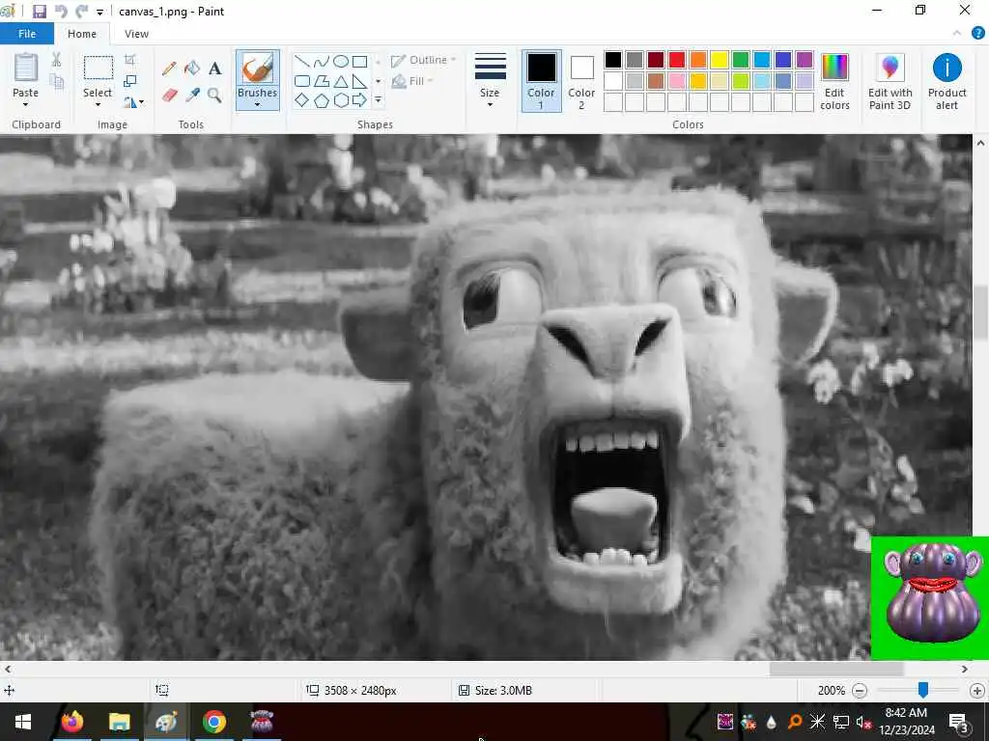Image resolution: width=989 pixels, height=741 pixels.
Task: Click the vertical scrollbar up arrow
Action: pyautogui.click(x=981, y=143)
